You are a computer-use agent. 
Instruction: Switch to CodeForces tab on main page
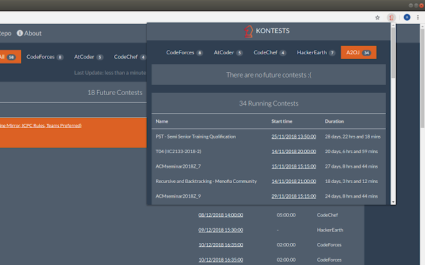pyautogui.click(x=44, y=57)
